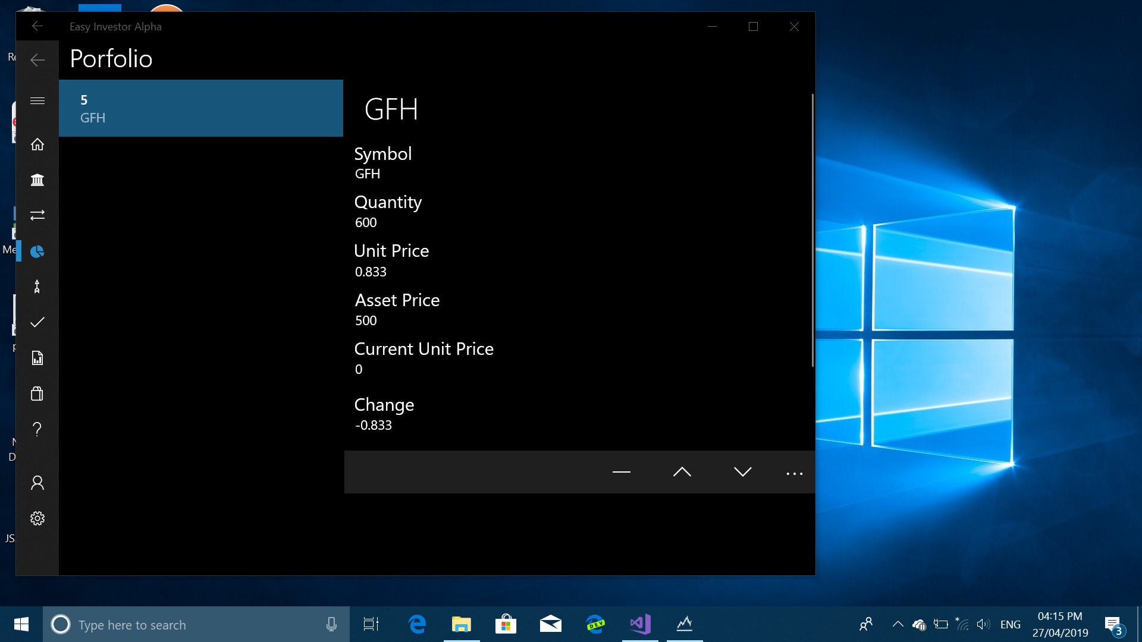Open the checkmark icon in sidebar
The width and height of the screenshot is (1142, 642).
click(37, 322)
